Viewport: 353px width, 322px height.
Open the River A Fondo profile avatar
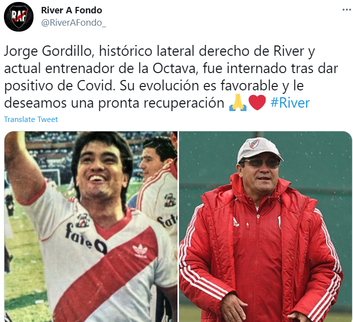tap(19, 17)
